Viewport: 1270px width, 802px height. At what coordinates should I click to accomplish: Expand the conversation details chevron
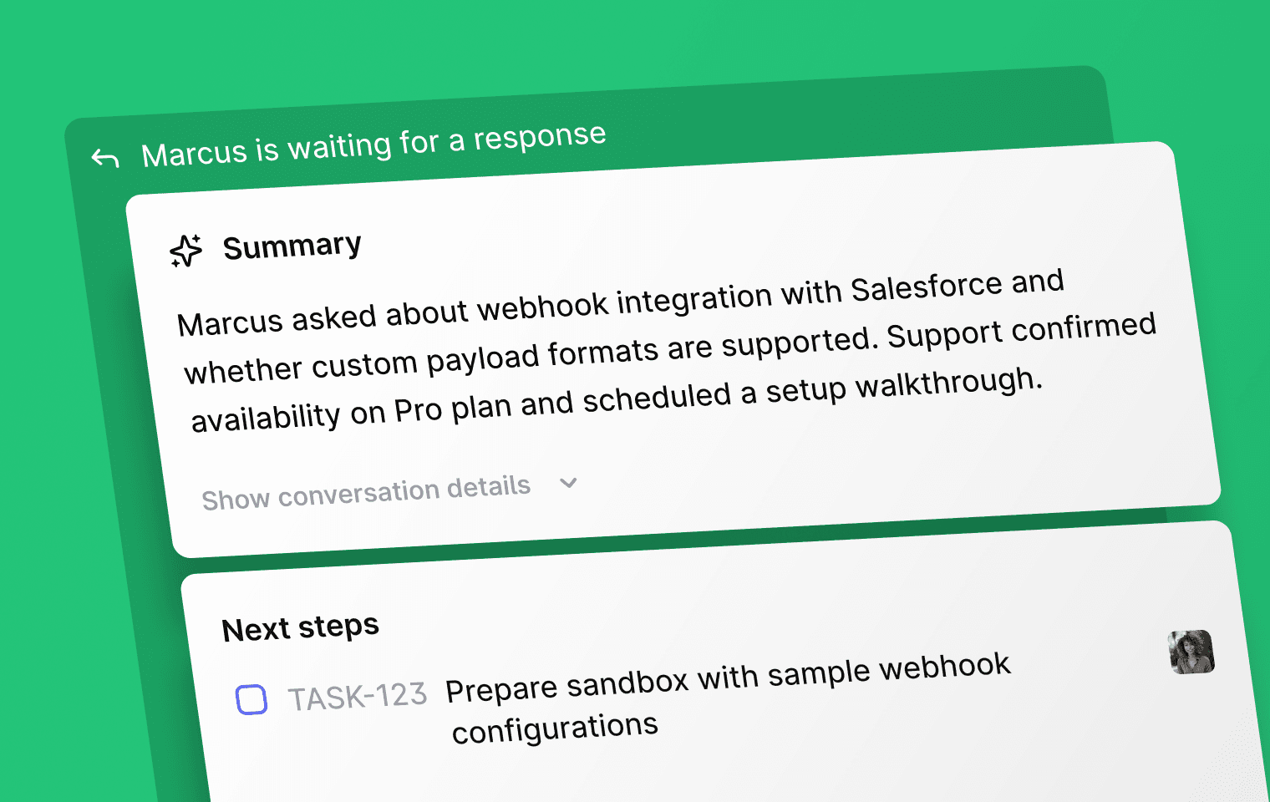pos(568,483)
